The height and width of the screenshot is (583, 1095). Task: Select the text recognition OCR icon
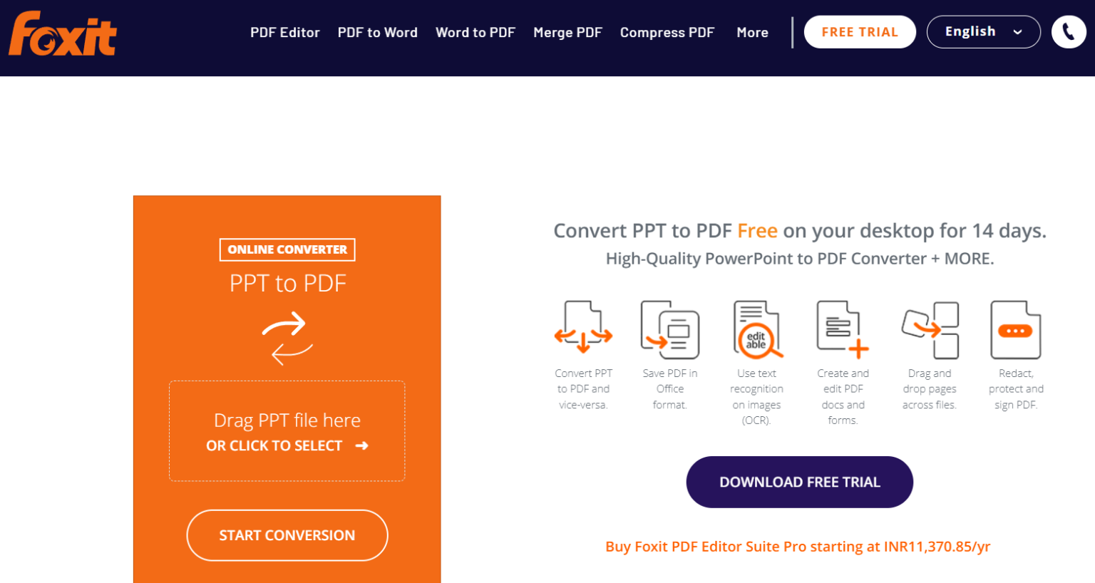click(x=756, y=329)
